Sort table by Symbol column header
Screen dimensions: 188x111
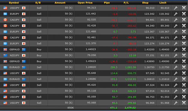point(14,3)
